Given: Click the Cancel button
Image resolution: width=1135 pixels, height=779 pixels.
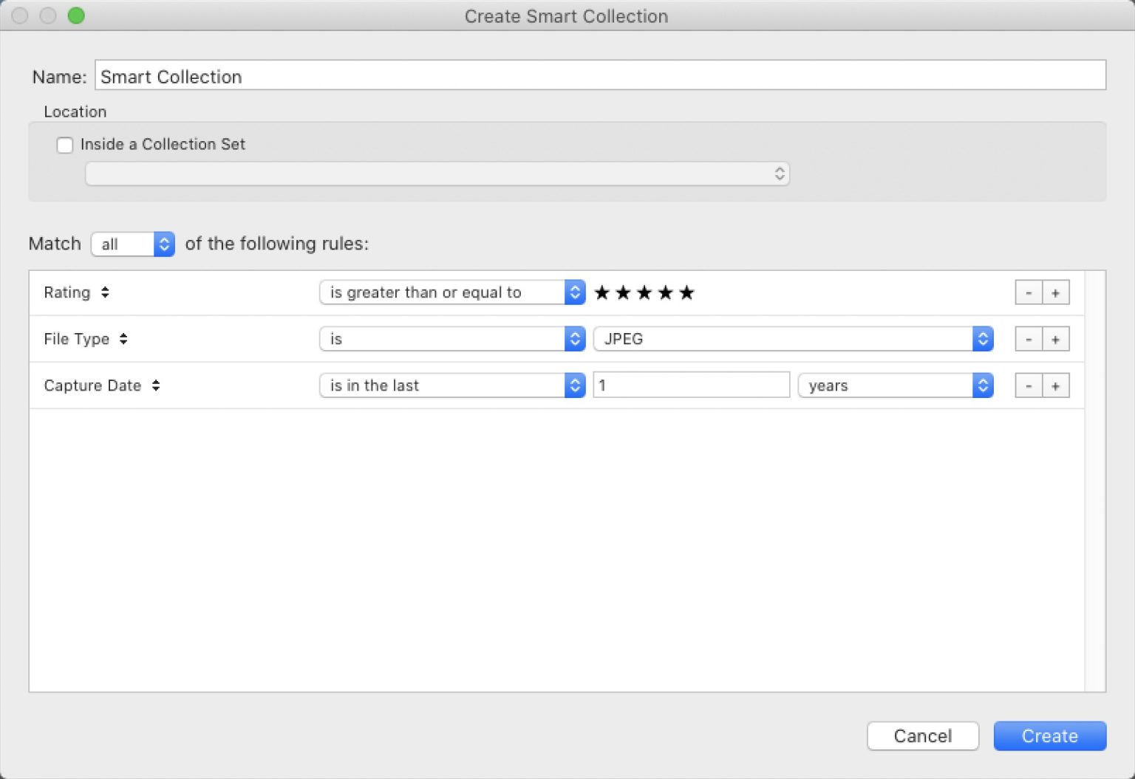Looking at the screenshot, I should click(x=922, y=735).
